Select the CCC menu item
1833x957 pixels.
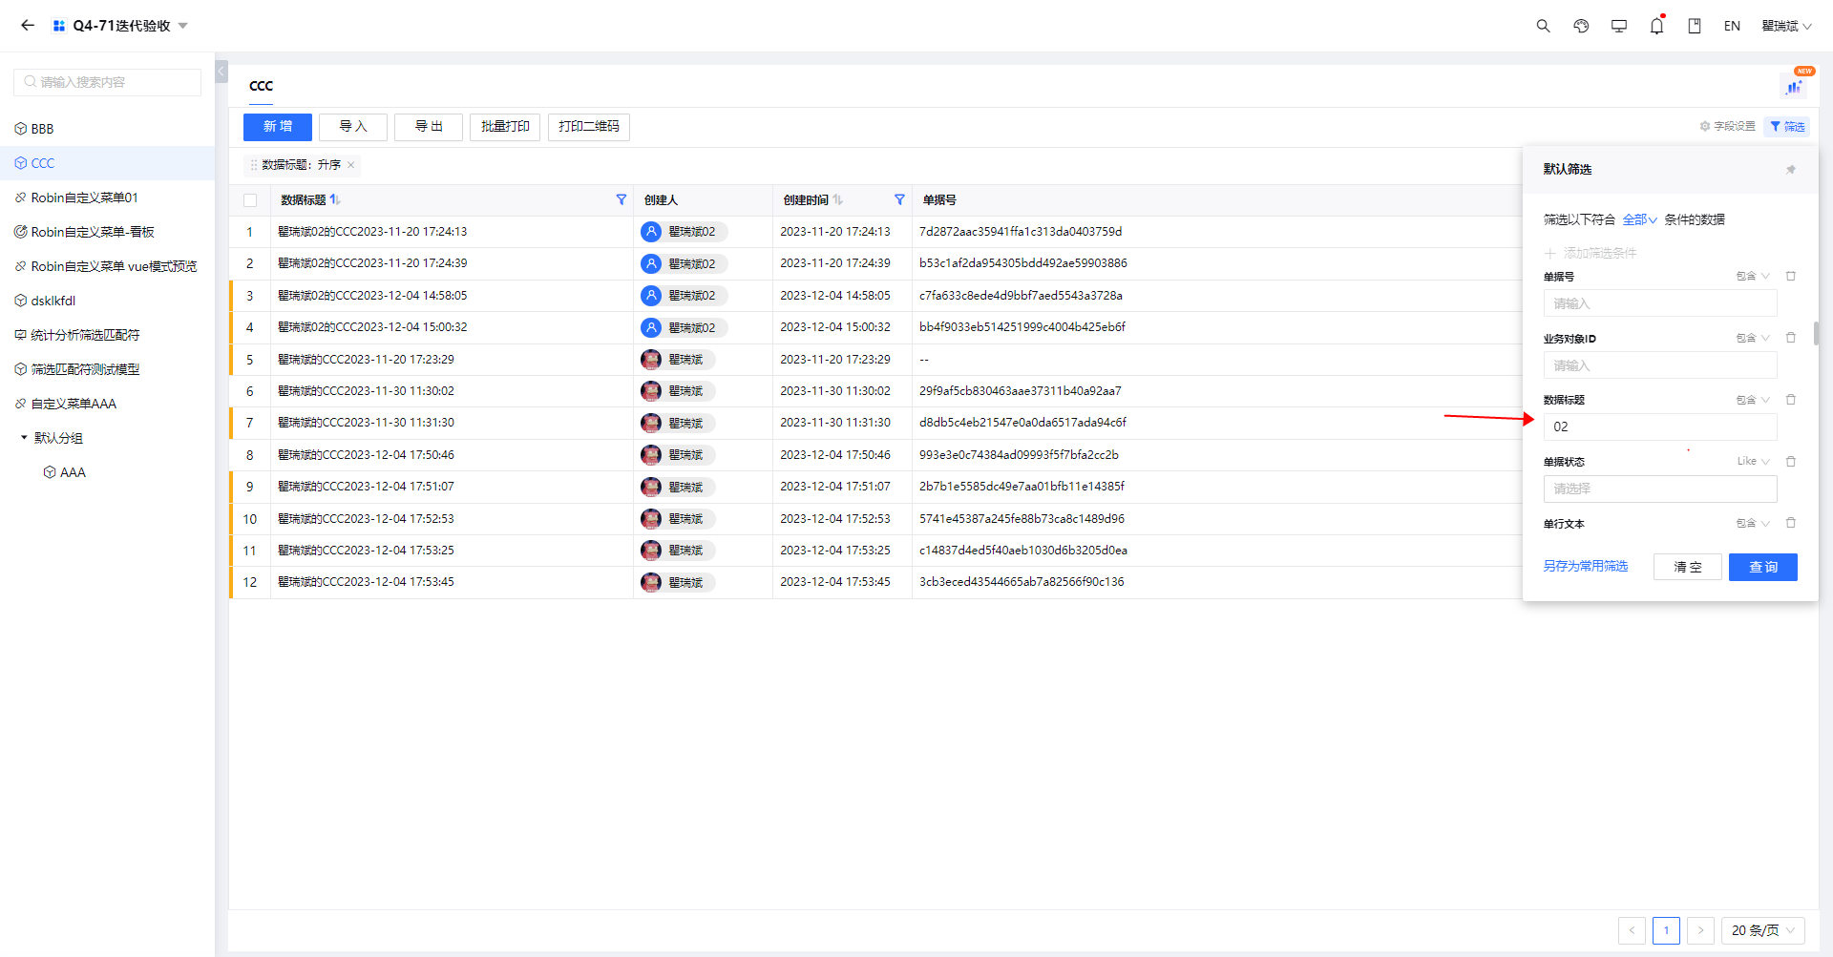(107, 163)
